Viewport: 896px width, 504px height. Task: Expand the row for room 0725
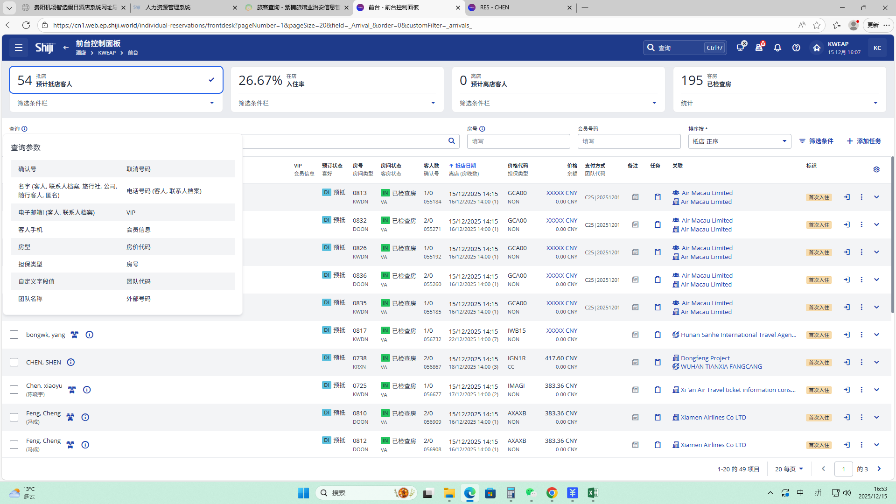(876, 390)
